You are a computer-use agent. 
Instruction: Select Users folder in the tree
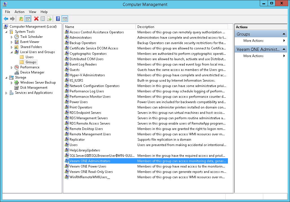pos(30,57)
